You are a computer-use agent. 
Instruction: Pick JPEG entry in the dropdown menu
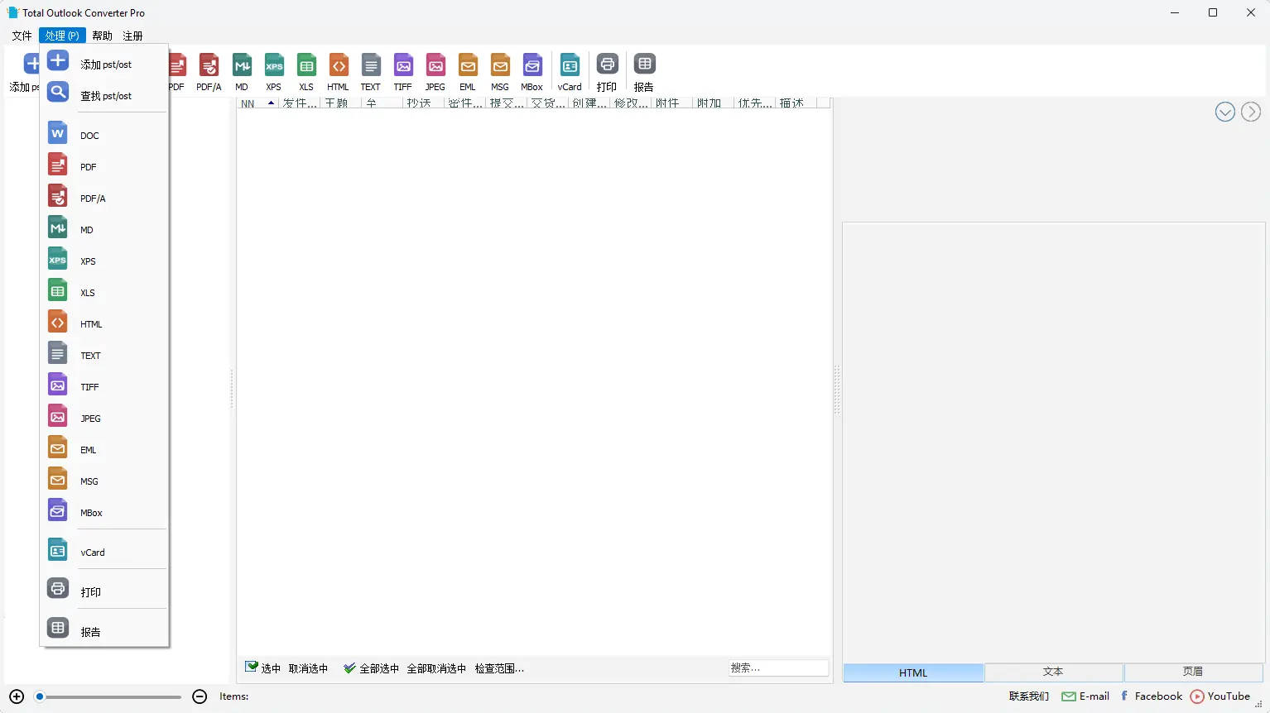(104, 419)
